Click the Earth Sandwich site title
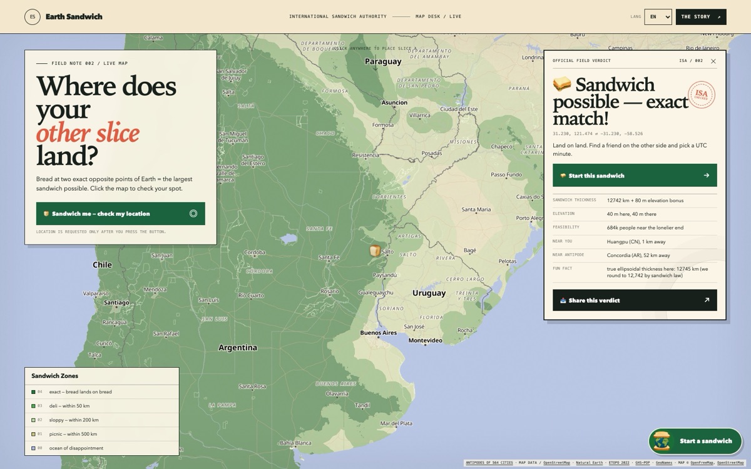Image resolution: width=751 pixels, height=469 pixels. (x=74, y=17)
